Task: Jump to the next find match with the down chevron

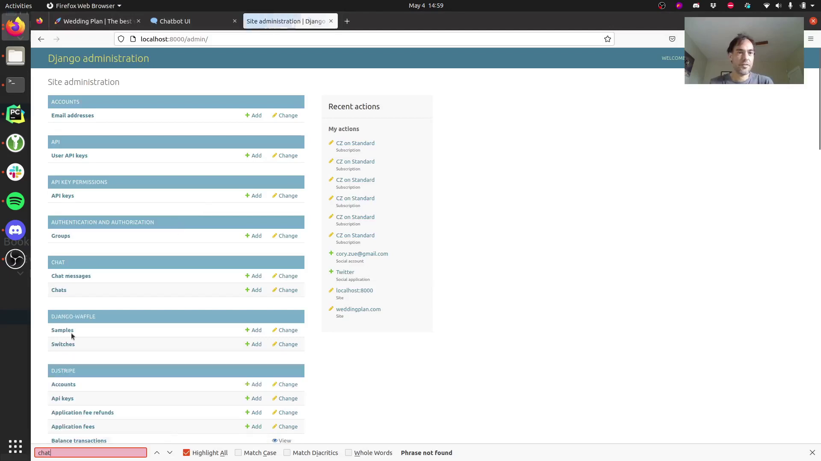Action: 170,452
